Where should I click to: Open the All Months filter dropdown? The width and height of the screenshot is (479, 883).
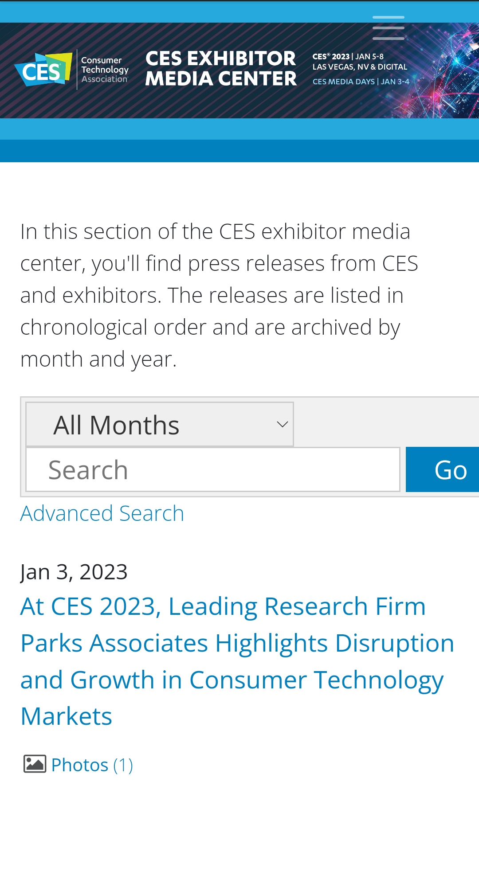point(160,425)
